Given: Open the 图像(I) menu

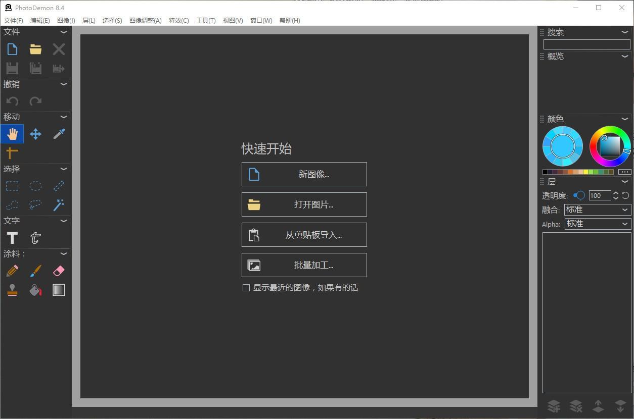Looking at the screenshot, I should (66, 21).
